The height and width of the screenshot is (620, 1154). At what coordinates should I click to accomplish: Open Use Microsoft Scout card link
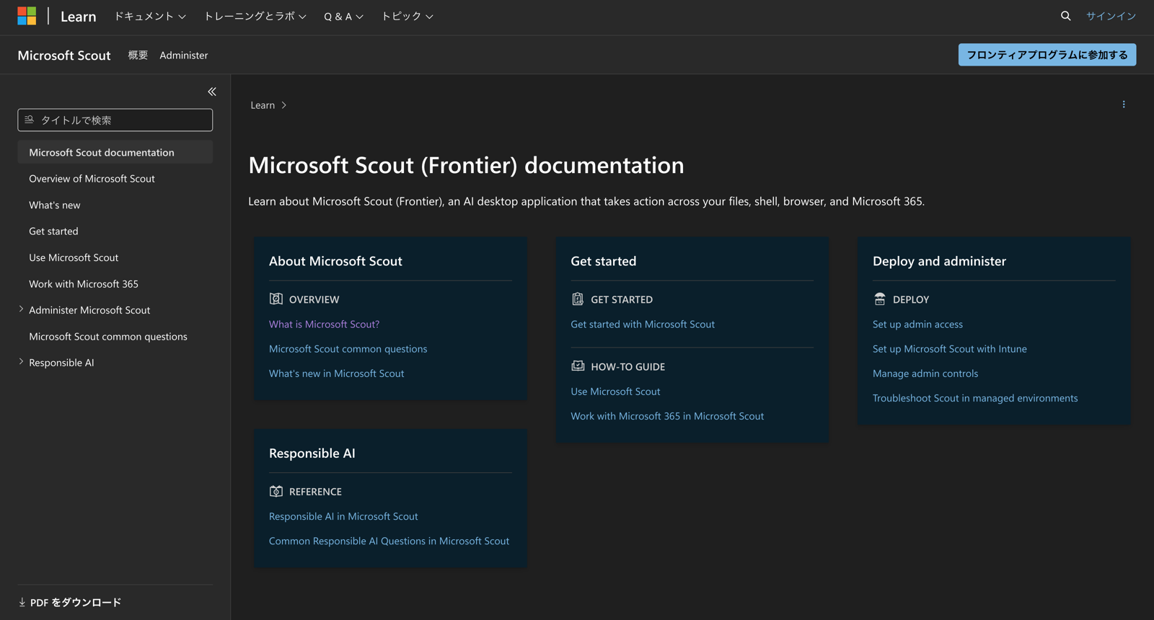[615, 391]
